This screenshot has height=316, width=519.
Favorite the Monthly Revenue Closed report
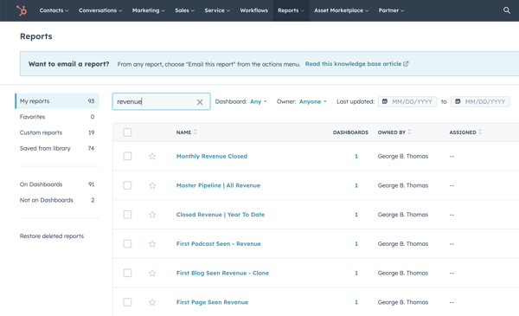(152, 157)
